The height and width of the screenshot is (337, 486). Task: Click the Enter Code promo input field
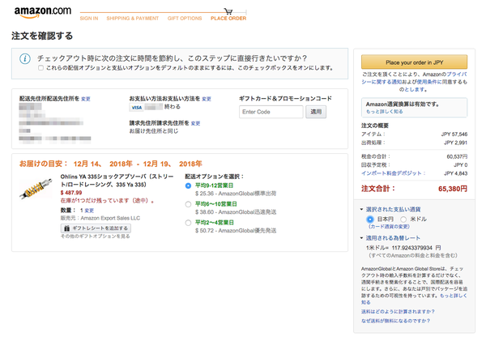click(271, 112)
